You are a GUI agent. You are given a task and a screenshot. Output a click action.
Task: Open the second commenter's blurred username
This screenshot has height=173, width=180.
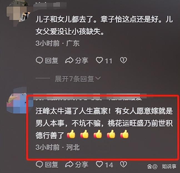tap(88, 97)
